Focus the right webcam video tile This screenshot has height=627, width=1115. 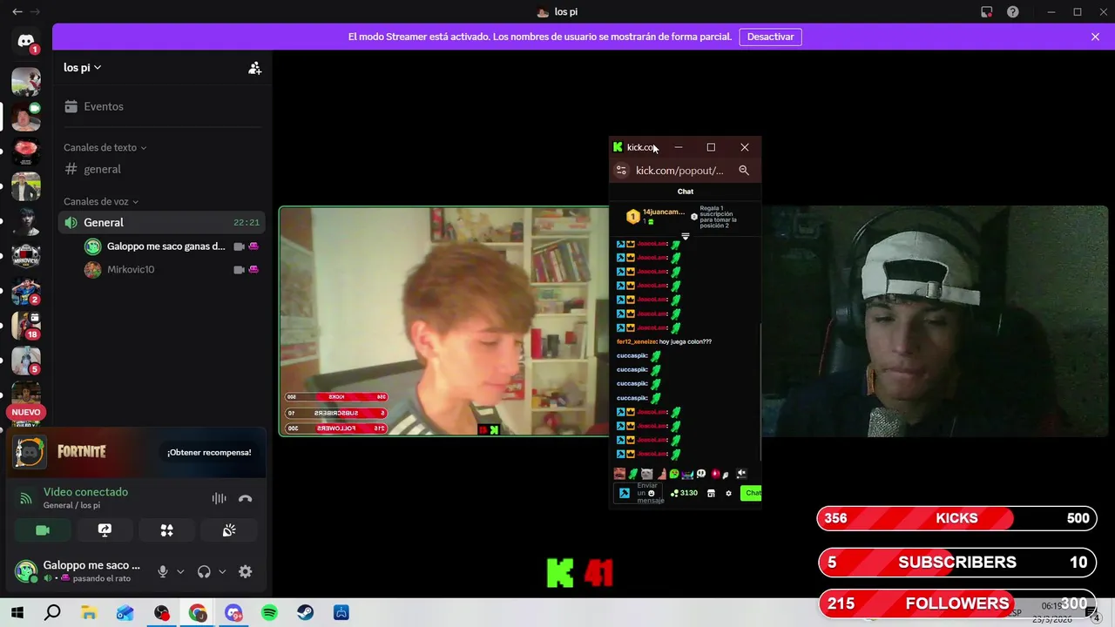(935, 321)
